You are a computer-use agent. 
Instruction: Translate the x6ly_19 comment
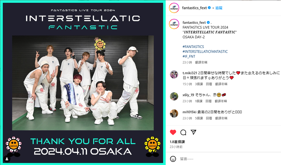click(x=221, y=101)
